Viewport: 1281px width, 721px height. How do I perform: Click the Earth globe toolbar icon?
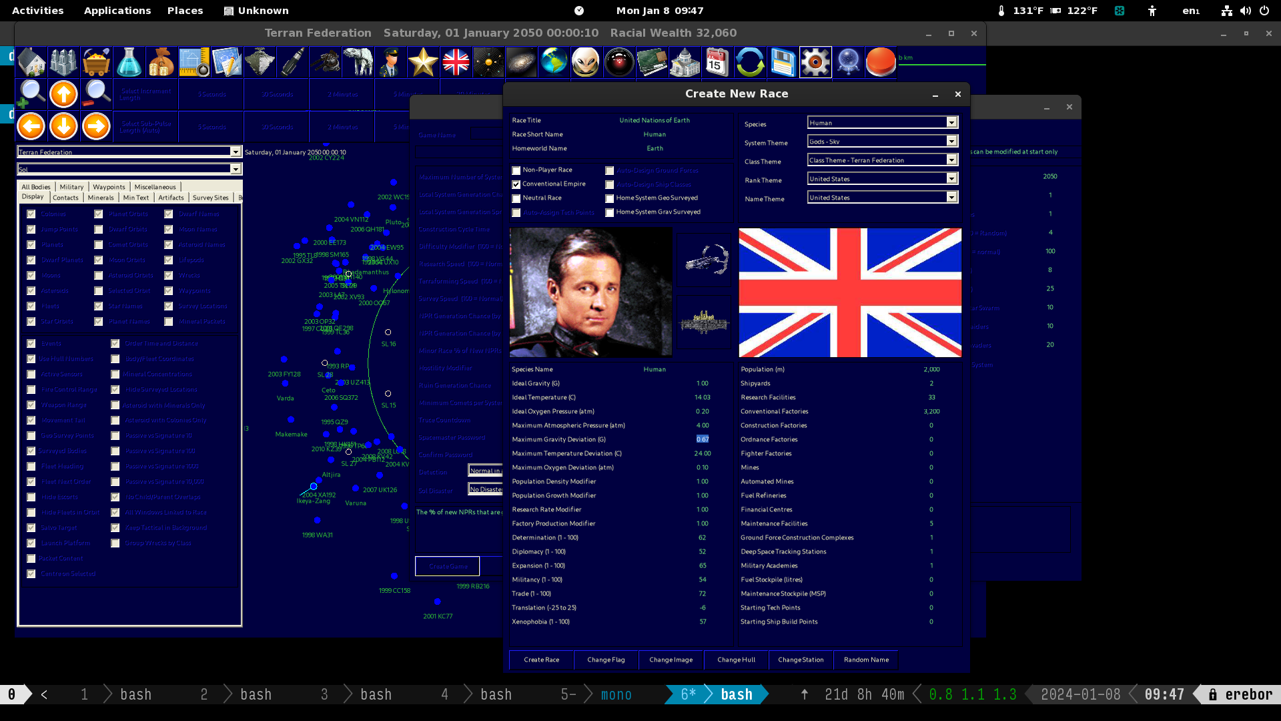554,62
